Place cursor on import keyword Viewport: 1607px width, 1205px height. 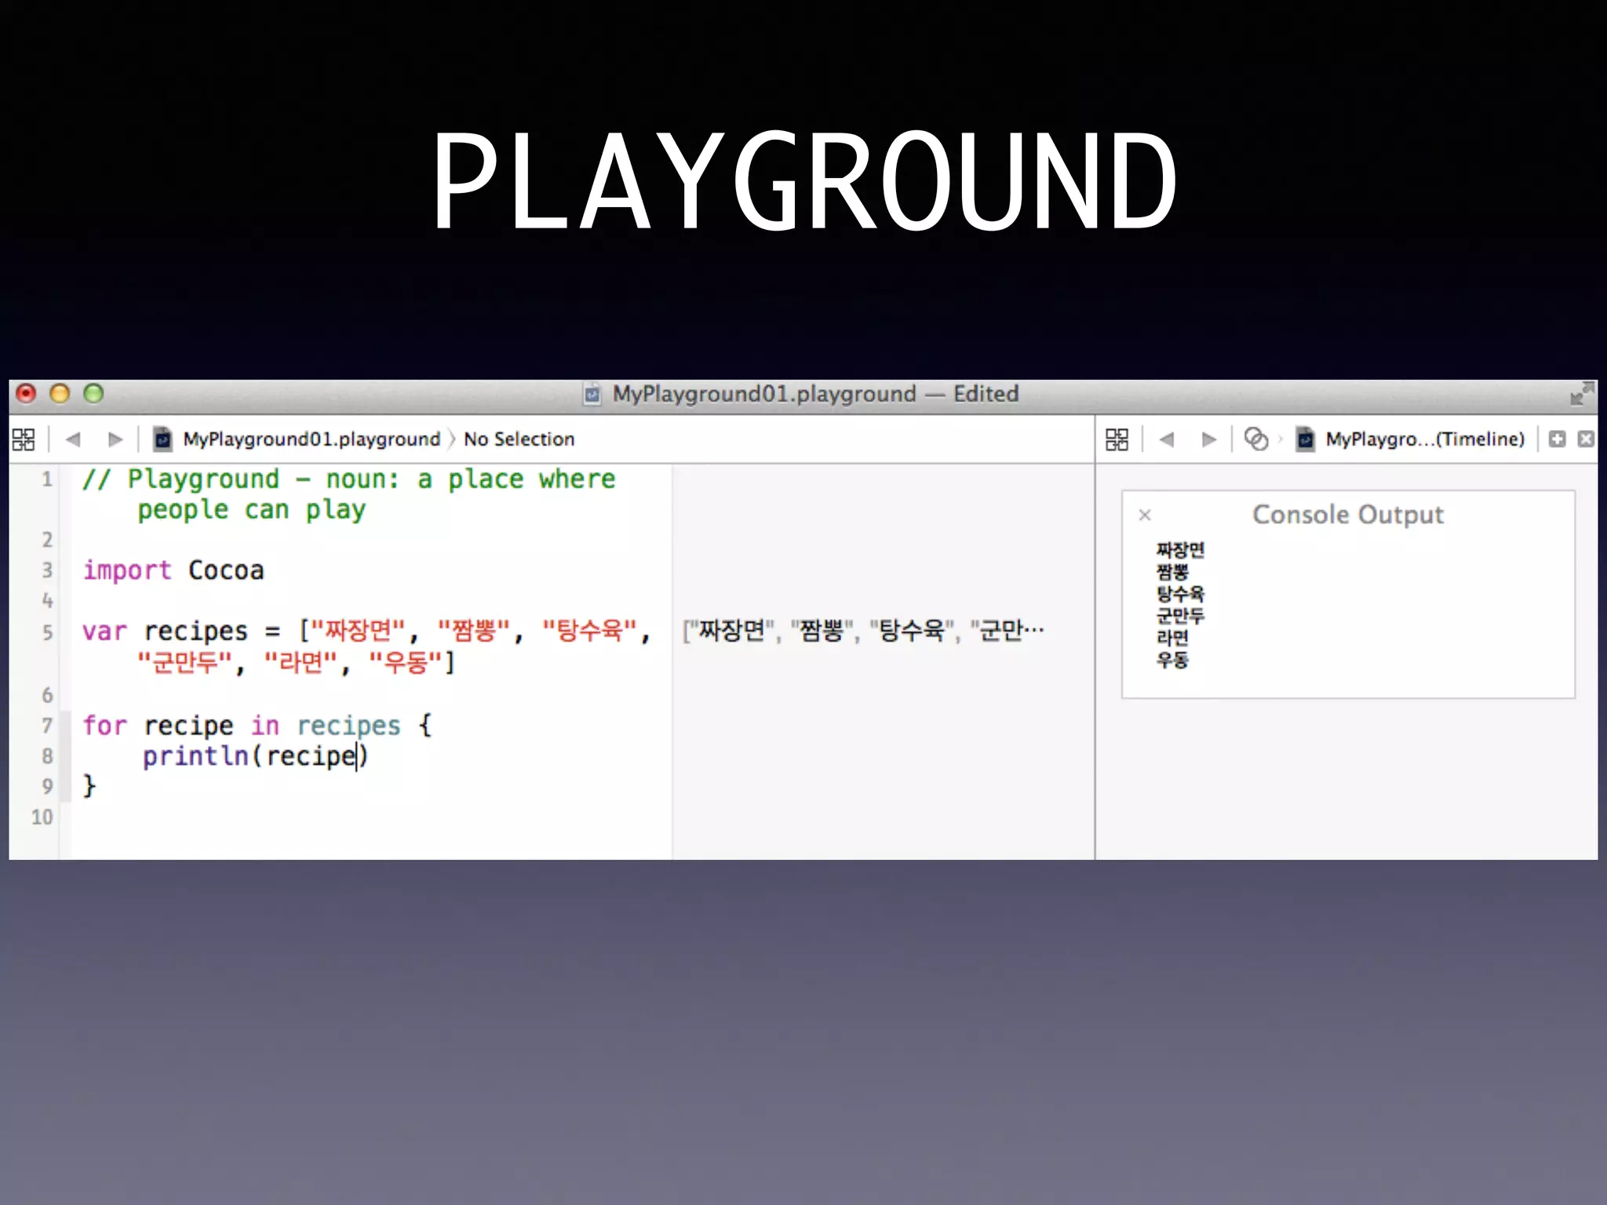(127, 570)
